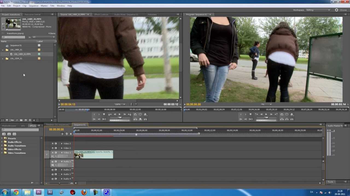
Task: Click the Program monitor shuttle slider
Action: 266,117
